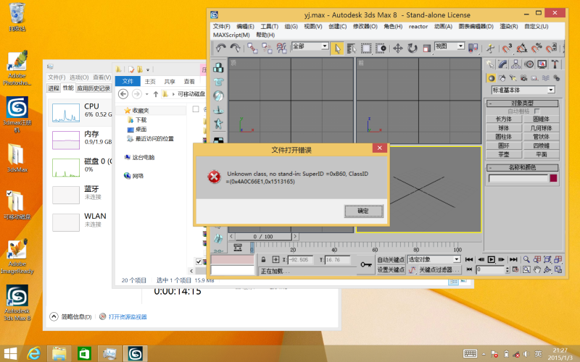The image size is (580, 362).
Task: Select the Select Object arrow tool
Action: [337, 49]
